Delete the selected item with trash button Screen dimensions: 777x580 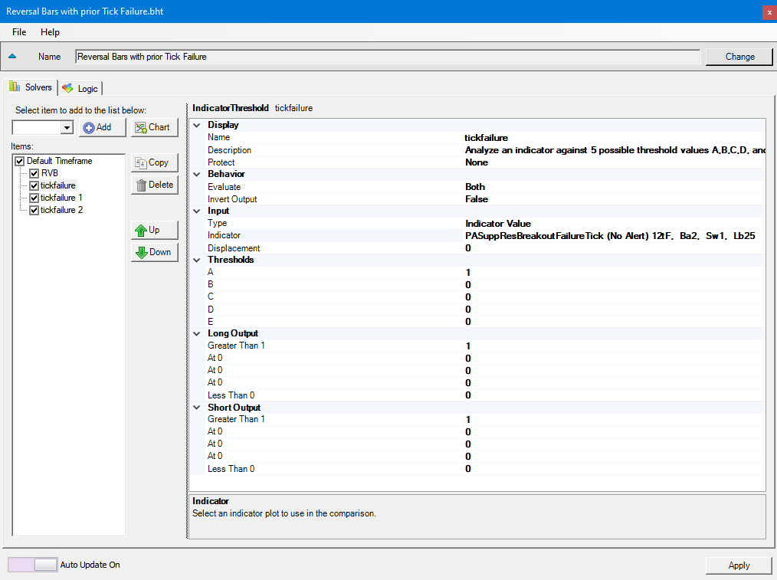pos(155,185)
